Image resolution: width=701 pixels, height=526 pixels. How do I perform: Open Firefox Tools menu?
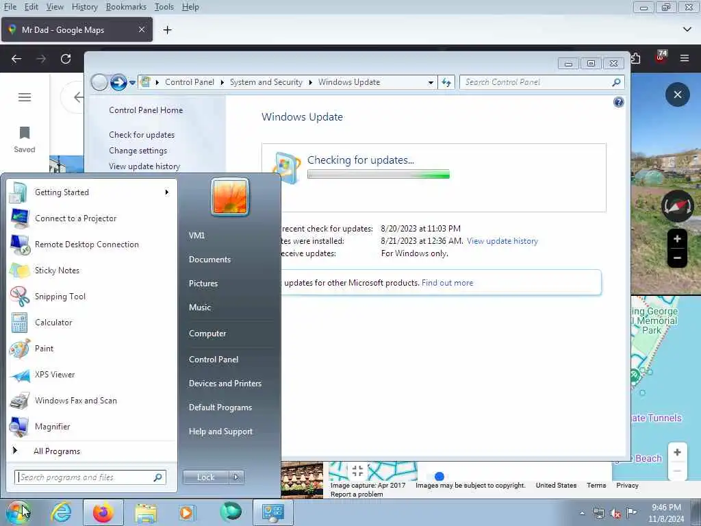[164, 7]
